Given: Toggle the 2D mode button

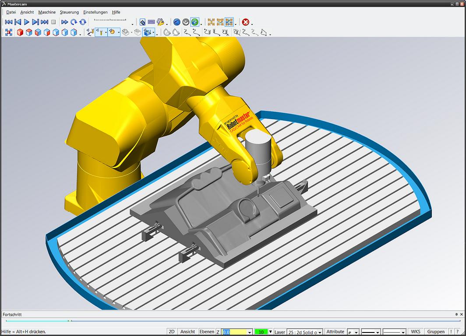Looking at the screenshot, I should pos(172,332).
